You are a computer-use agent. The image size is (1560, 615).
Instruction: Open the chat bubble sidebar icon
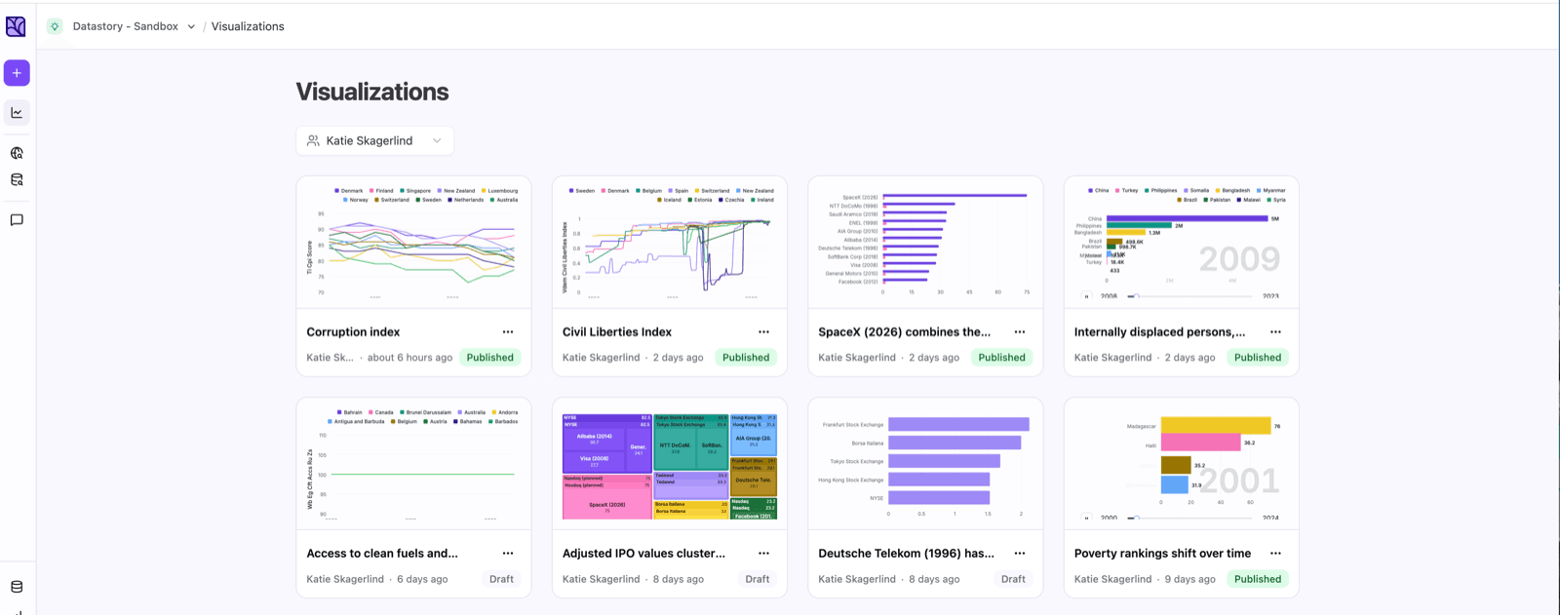tap(17, 220)
